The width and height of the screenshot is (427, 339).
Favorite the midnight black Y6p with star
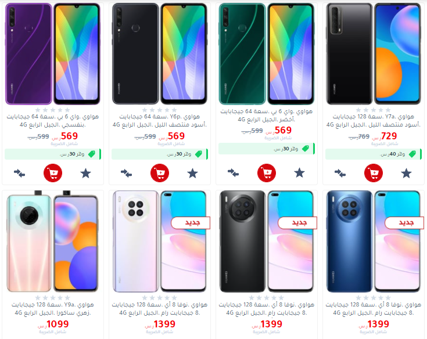click(192, 174)
